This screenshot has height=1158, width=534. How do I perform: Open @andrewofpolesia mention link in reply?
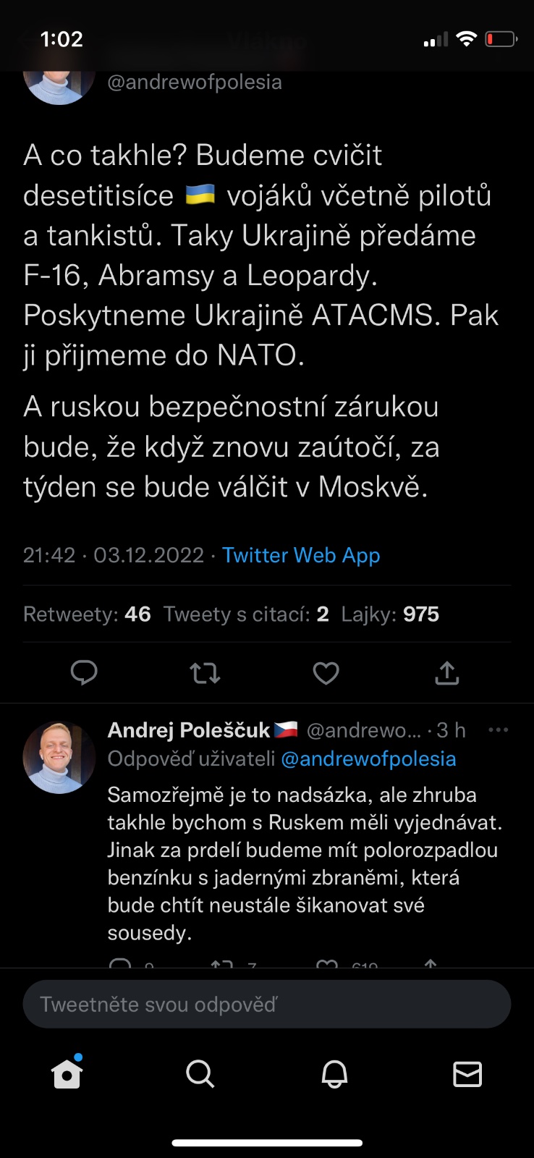pos(368,758)
